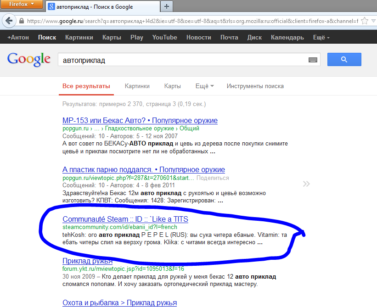This screenshot has height=308, width=377.
Task: Go back with the browser back arrow
Action: pyautogui.click(x=9, y=21)
